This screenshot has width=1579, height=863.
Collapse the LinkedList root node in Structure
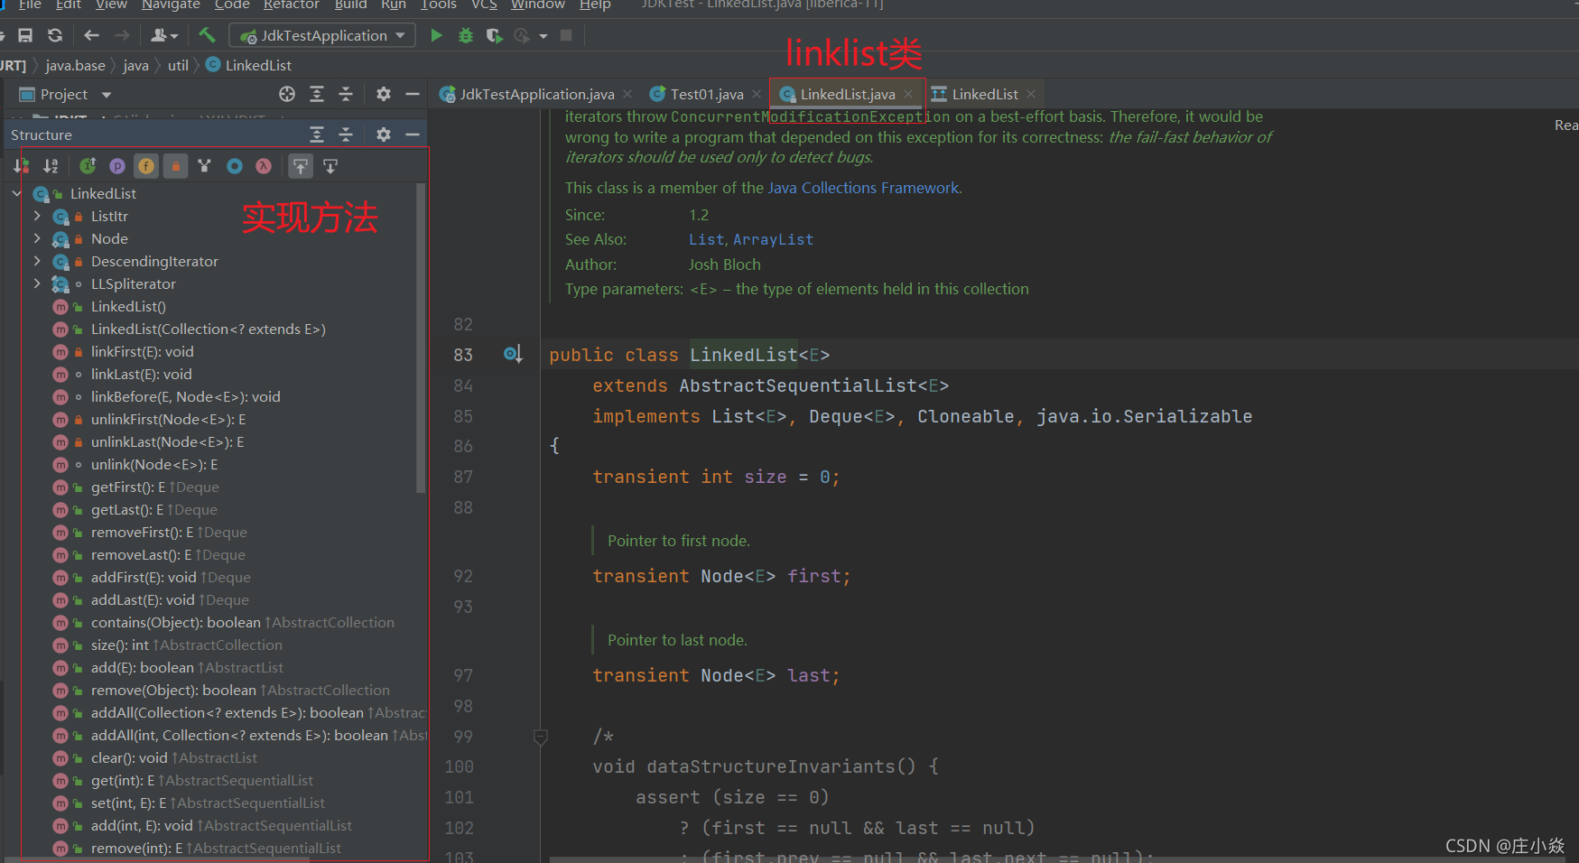16,193
